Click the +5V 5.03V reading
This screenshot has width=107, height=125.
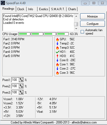[x=13, y=112]
